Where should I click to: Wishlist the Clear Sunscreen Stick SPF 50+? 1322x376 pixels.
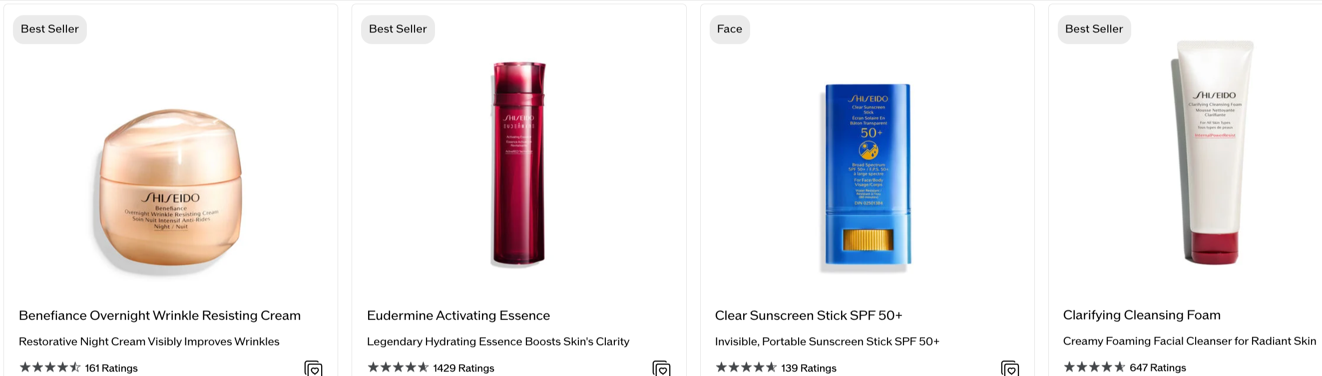point(1010,369)
